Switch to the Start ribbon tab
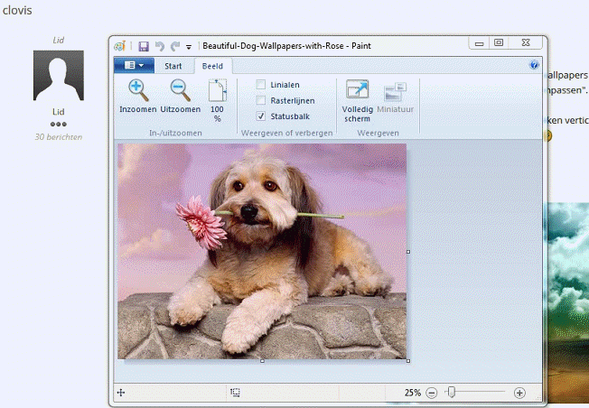Image resolution: width=589 pixels, height=408 pixels. (x=173, y=65)
